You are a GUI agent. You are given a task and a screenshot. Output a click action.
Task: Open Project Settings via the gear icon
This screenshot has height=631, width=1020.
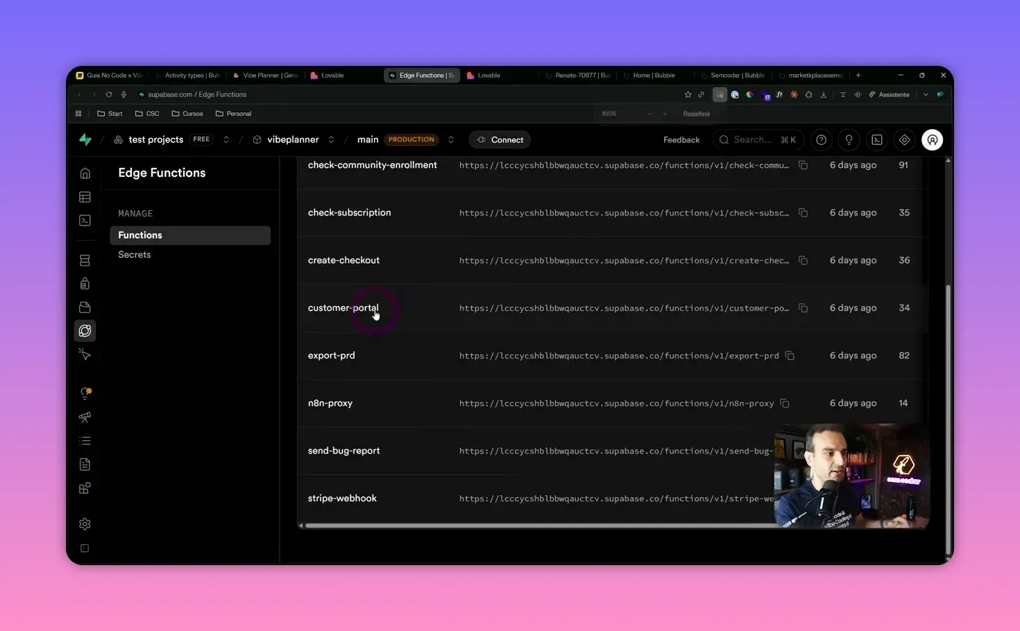pos(85,524)
